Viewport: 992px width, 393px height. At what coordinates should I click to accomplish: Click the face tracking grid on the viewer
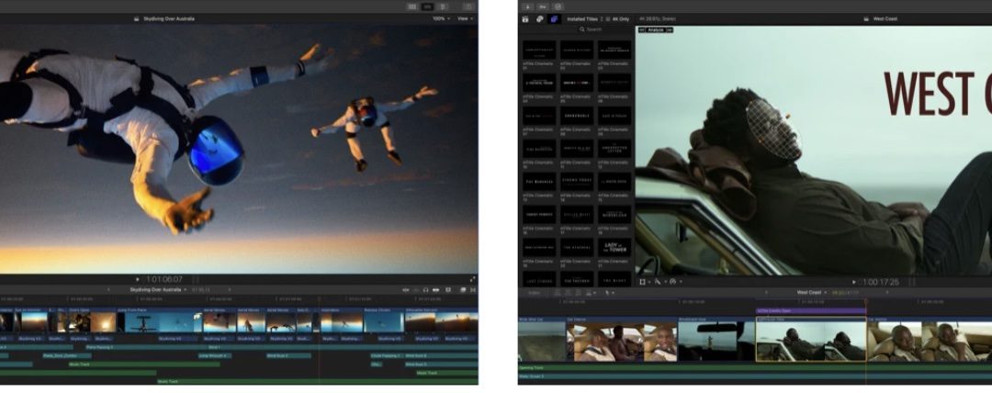pyautogui.click(x=773, y=129)
